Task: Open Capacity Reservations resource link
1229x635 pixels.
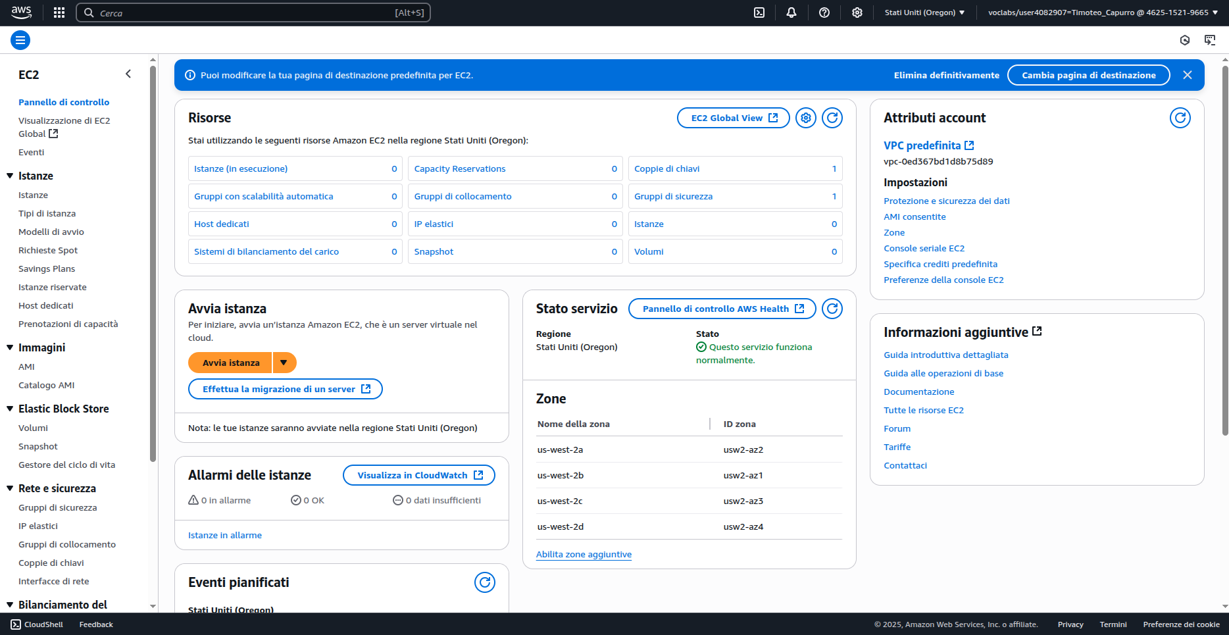Action: 460,168
